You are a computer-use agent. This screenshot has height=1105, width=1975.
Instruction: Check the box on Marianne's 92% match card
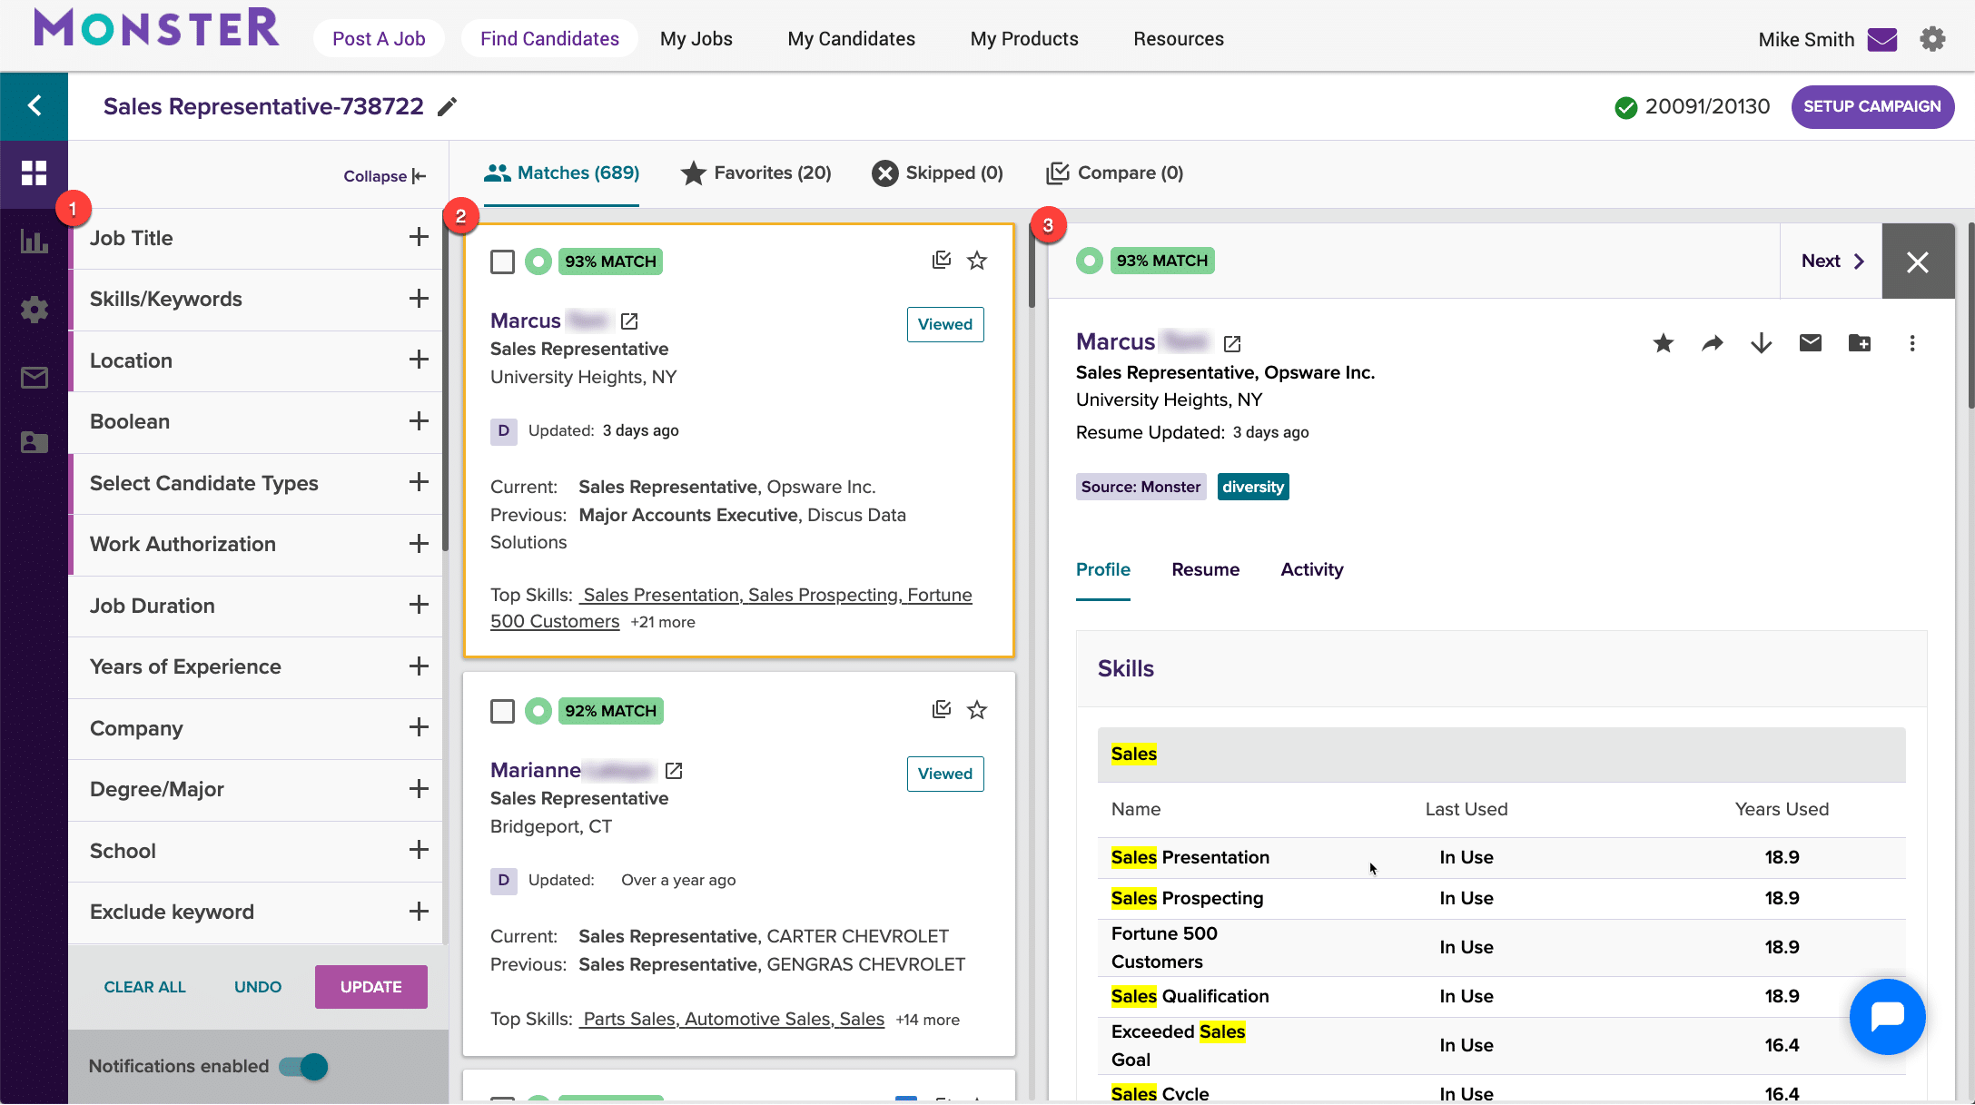(x=502, y=711)
